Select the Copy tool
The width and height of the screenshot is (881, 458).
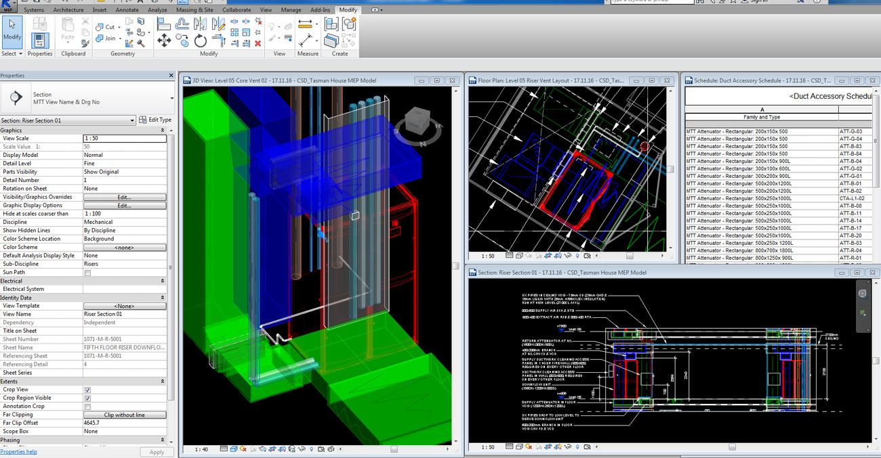[x=182, y=41]
